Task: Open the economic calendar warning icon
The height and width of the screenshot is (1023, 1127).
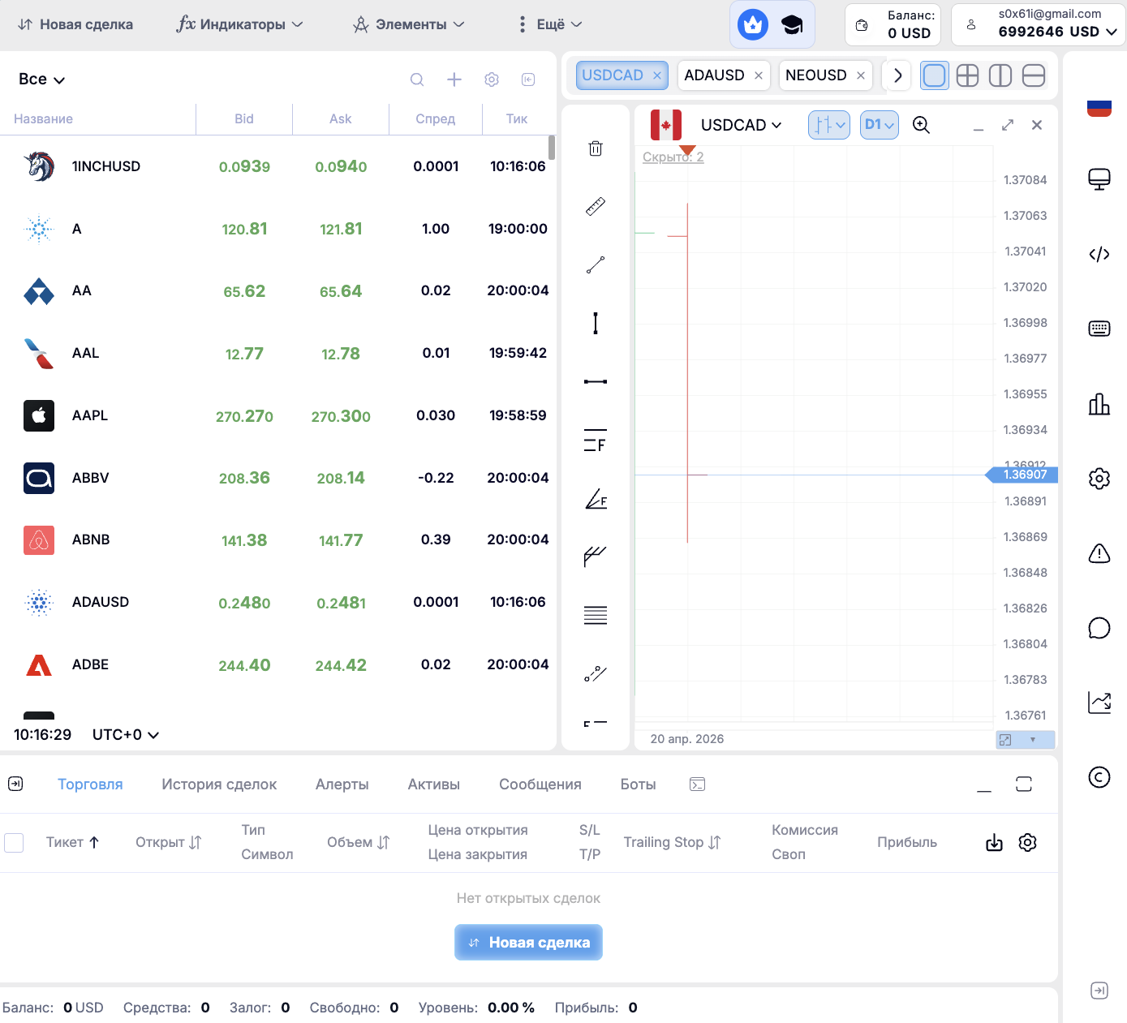Action: [1099, 554]
